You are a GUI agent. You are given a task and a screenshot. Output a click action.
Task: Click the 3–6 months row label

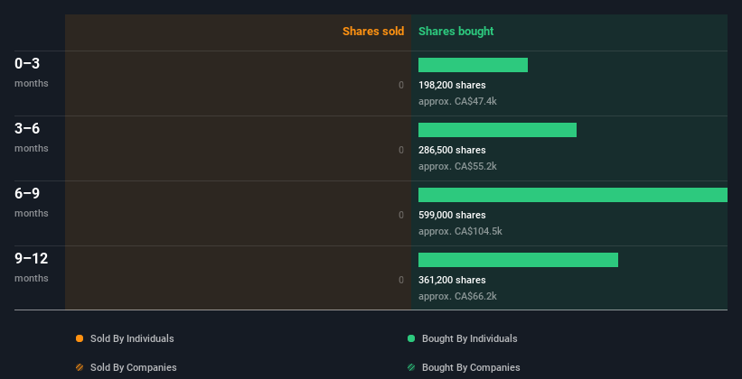pos(32,137)
